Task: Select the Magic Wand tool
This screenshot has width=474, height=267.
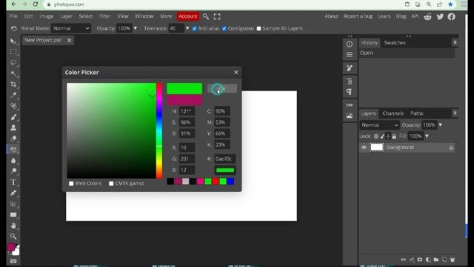Action: (x=13, y=73)
